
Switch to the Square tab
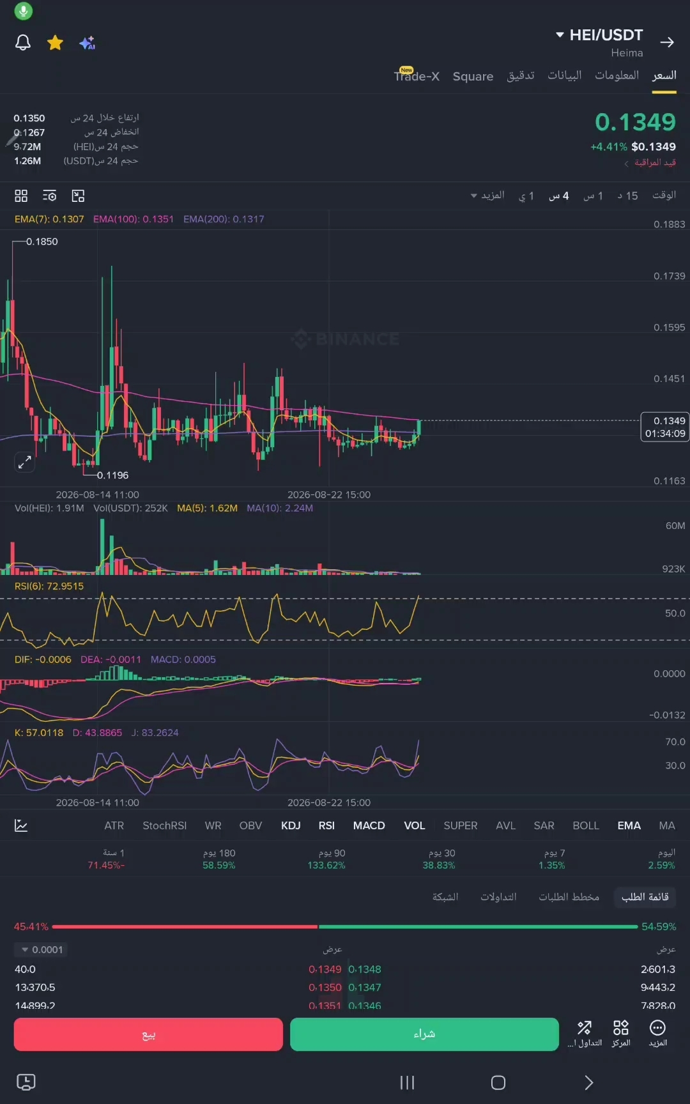(x=473, y=76)
